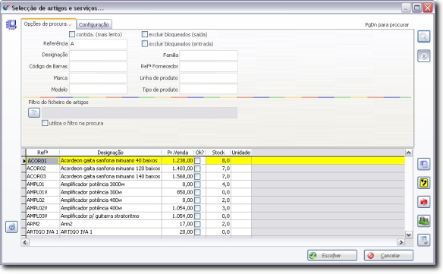
Task: Tick the Ok? checkbox for AMPL01
Action: click(197, 184)
